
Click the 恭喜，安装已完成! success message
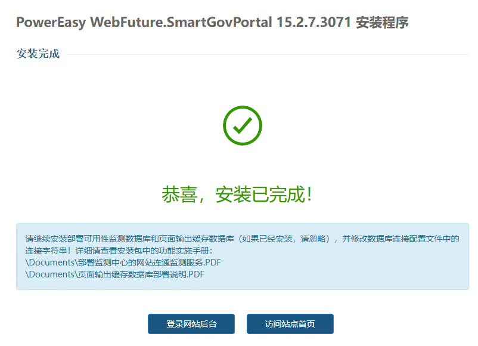pos(237,194)
